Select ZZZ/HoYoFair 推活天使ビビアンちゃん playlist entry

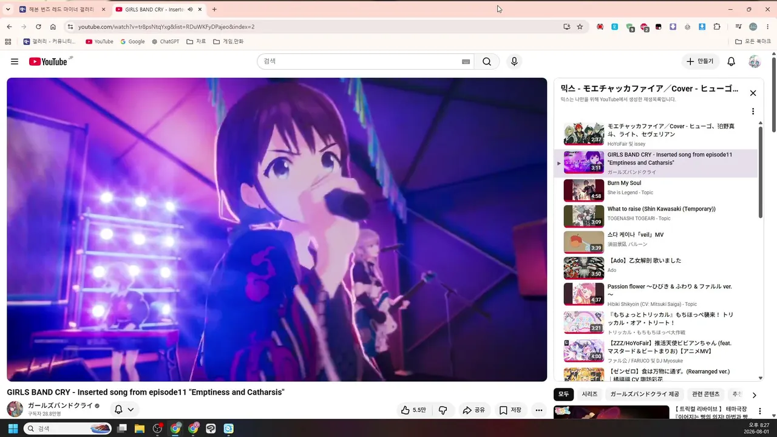click(656, 350)
